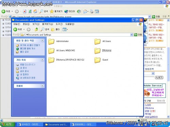Open Edit menu in Explorer window

pos(27,24)
